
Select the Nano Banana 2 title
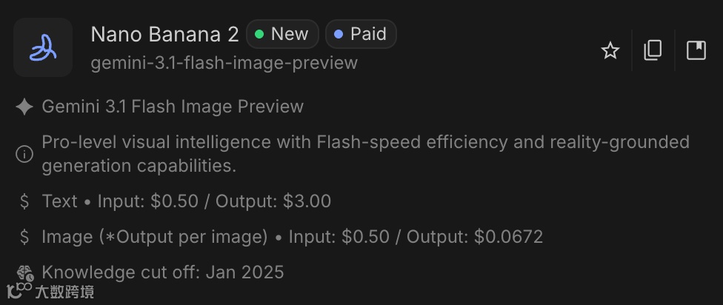[164, 34]
